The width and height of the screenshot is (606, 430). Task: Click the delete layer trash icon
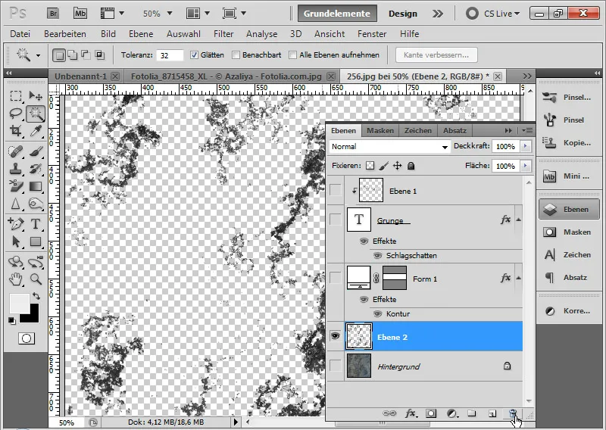coord(513,413)
